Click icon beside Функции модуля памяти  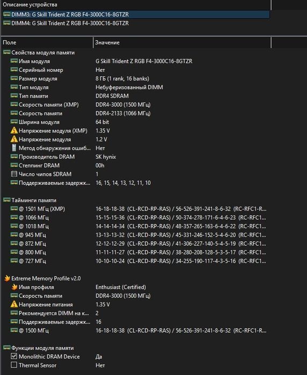pyautogui.click(x=6, y=348)
